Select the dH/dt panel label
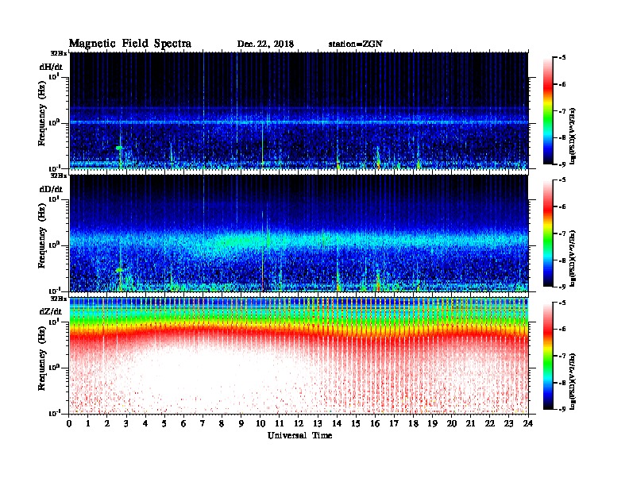Viewport: 629px width, 486px height. click(x=51, y=67)
